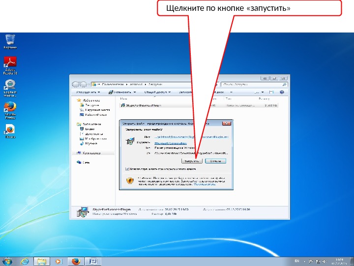Open the change view dropdown arrow
This screenshot has width=354, height=266.
(x=263, y=92)
